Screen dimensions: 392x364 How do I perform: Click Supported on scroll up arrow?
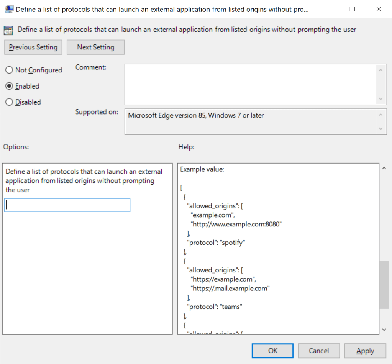pyautogui.click(x=381, y=115)
